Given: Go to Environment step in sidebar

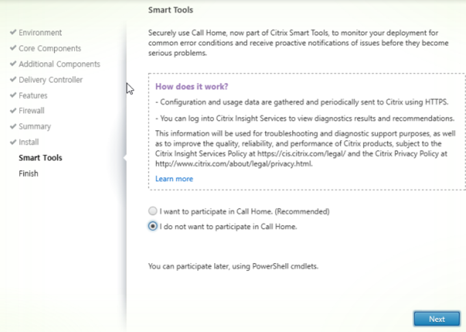Looking at the screenshot, I should point(40,32).
